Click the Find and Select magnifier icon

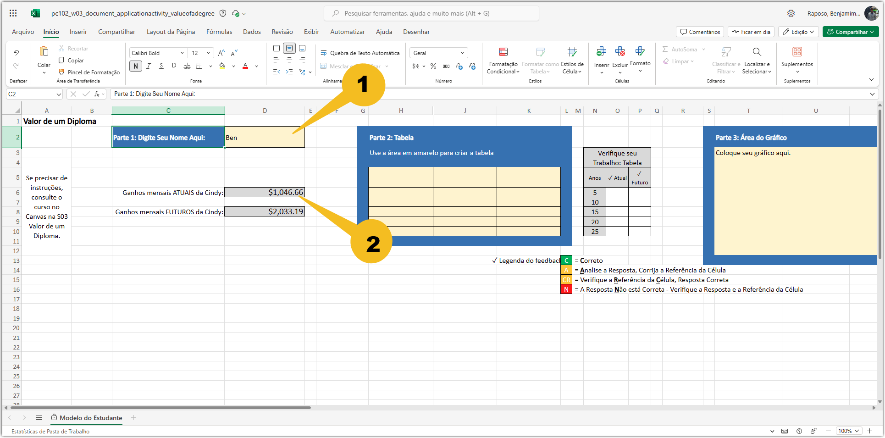(x=757, y=52)
